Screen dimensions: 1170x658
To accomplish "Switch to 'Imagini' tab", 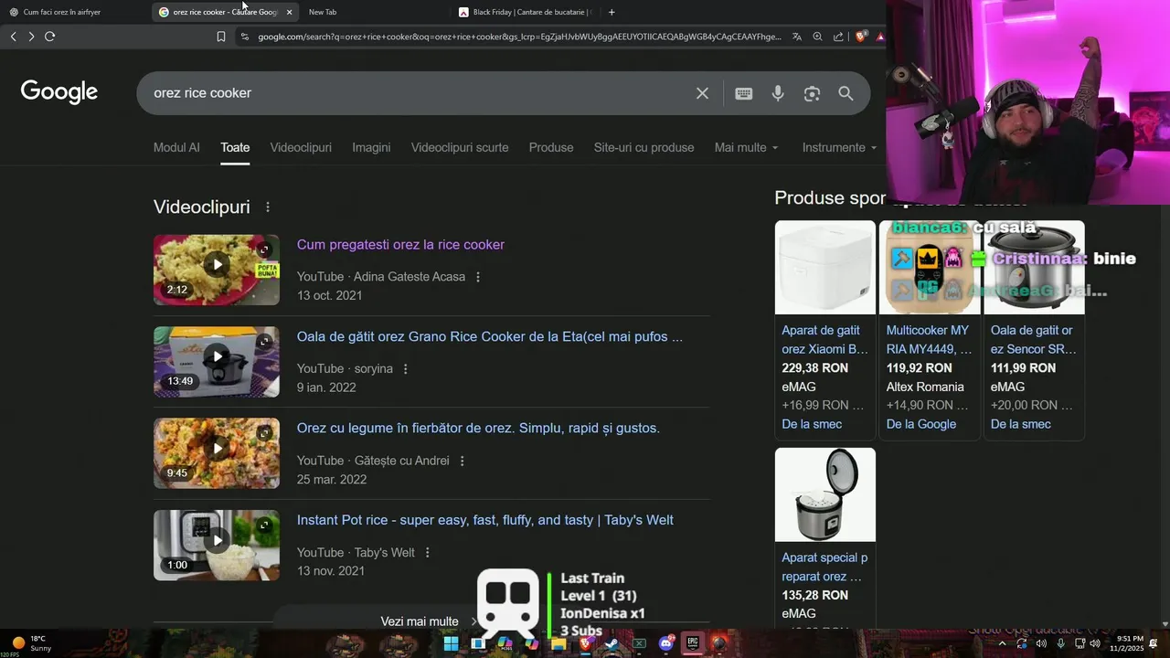I will point(371,147).
